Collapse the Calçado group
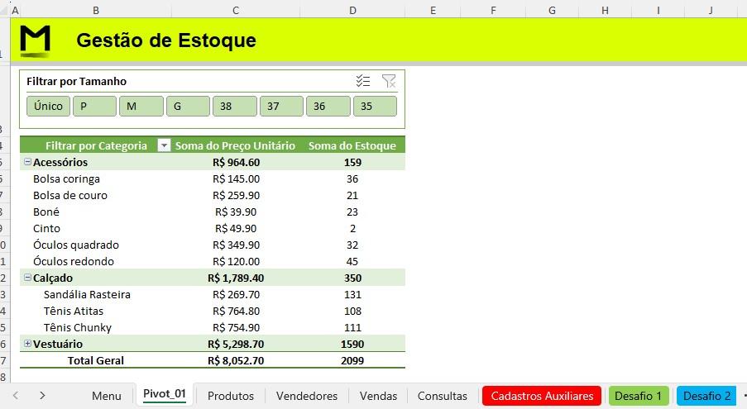The width and height of the screenshot is (747, 409). [27, 278]
